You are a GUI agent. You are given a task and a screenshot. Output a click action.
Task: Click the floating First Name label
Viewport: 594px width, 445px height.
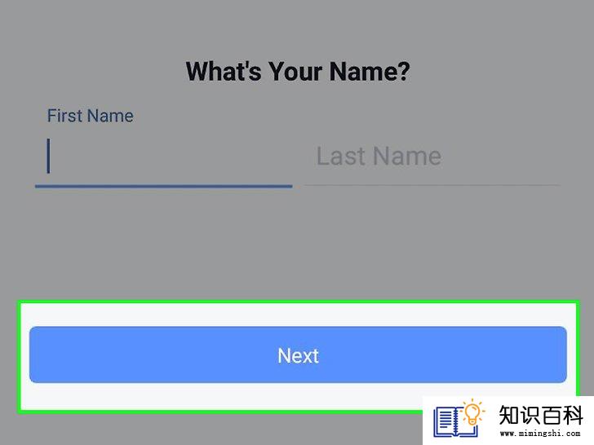[x=90, y=116]
